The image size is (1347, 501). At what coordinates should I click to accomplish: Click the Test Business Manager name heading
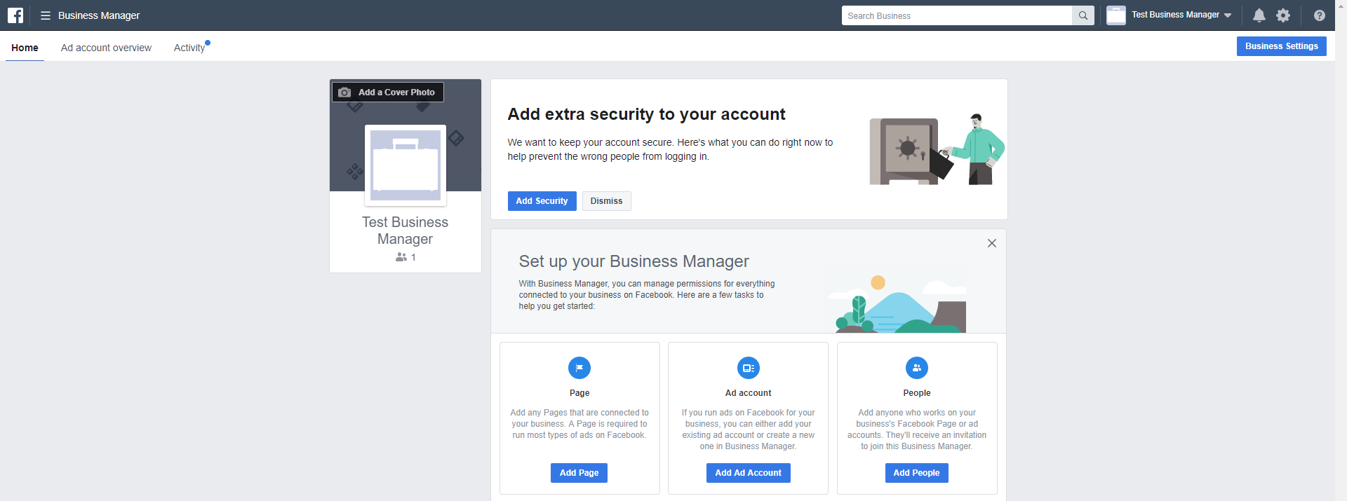click(406, 231)
